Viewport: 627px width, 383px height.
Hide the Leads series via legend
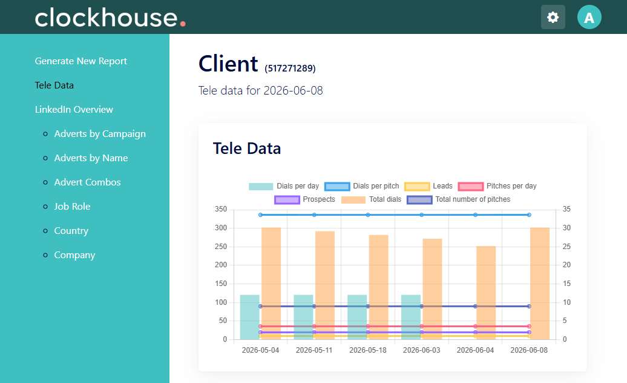tap(428, 186)
